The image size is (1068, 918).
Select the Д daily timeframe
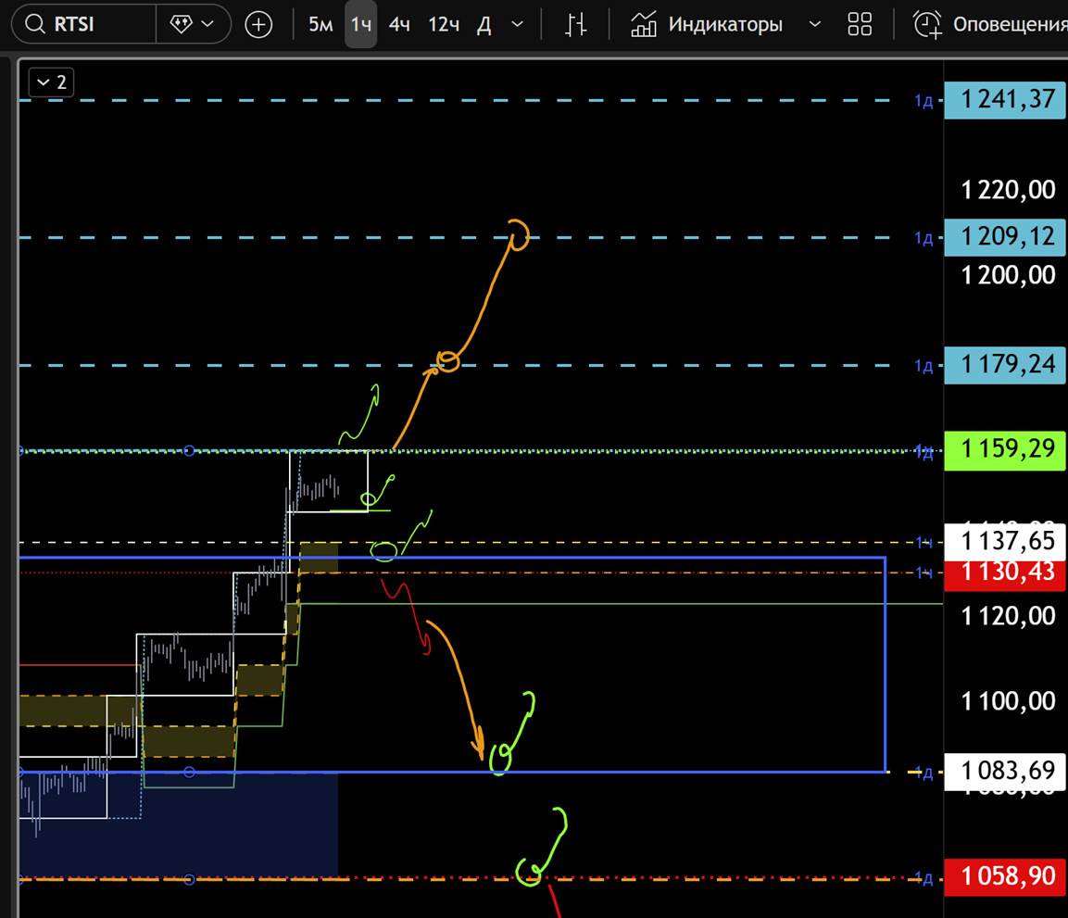click(x=484, y=25)
